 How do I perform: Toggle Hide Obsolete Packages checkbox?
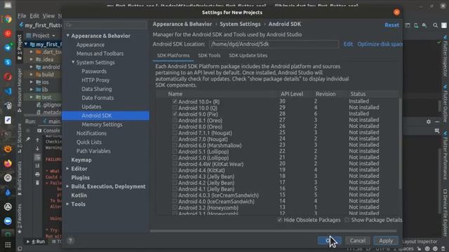pyautogui.click(x=280, y=220)
